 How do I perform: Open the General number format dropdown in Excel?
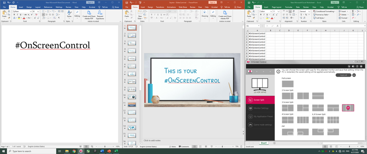pyautogui.click(x=310, y=11)
